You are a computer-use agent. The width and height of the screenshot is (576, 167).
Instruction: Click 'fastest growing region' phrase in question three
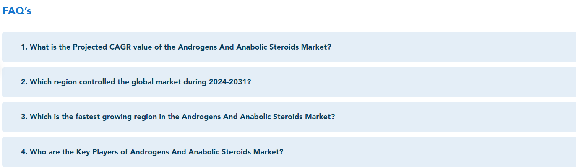point(117,117)
